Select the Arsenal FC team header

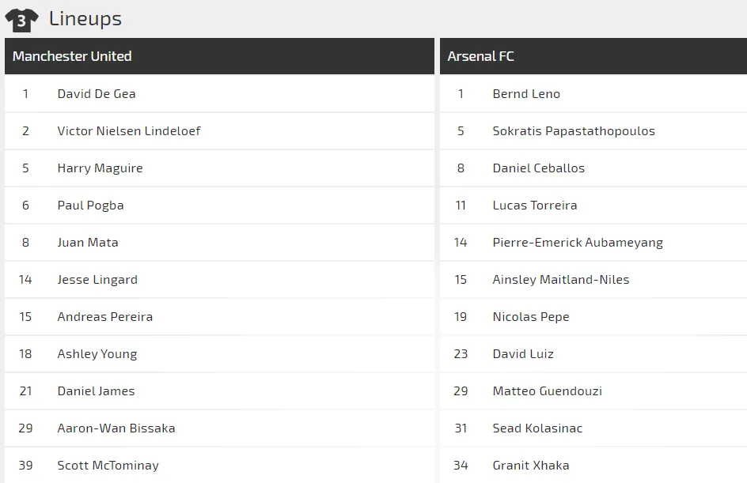[480, 56]
